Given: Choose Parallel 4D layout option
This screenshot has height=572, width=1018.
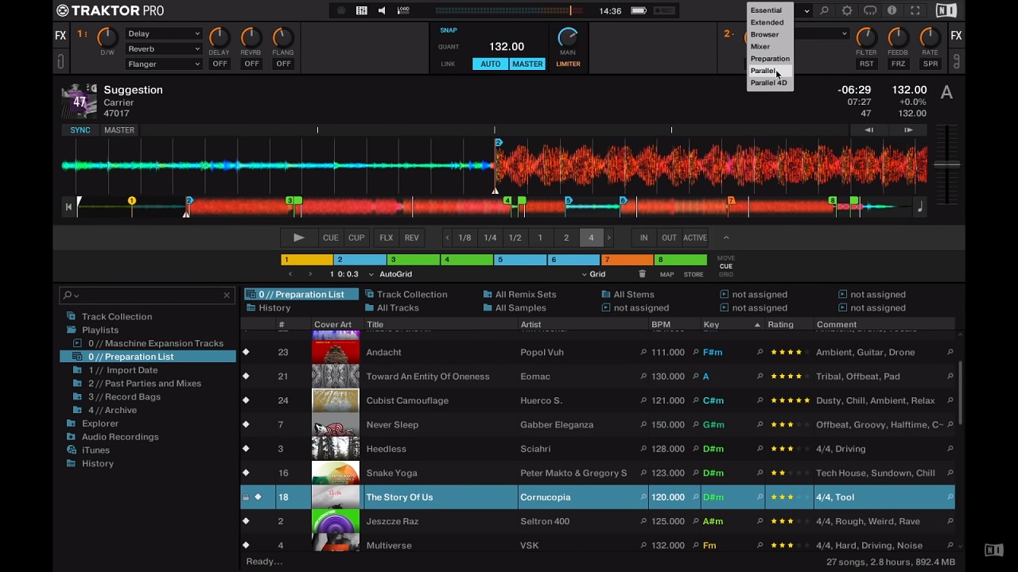Looking at the screenshot, I should point(768,83).
